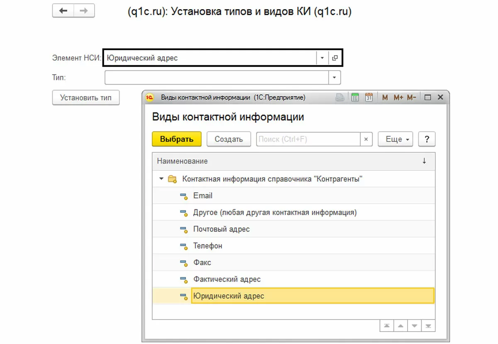Image resolution: width=498 pixels, height=344 pixels.
Task: Click the M- memory subtract button
Action: pos(411,98)
